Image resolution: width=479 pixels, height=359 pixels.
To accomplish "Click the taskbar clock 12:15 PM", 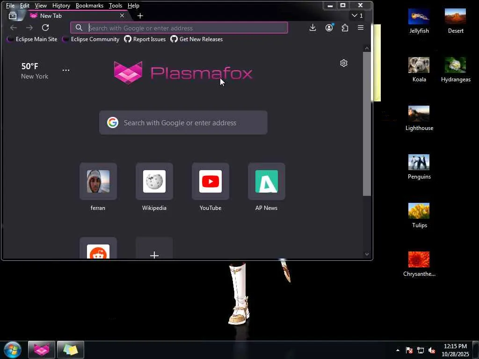I will click(x=455, y=350).
